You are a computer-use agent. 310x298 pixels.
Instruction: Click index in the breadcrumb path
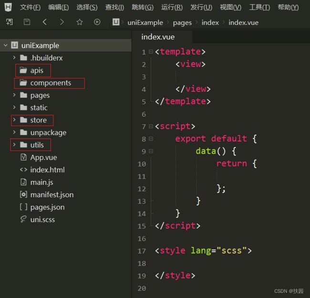(210, 22)
